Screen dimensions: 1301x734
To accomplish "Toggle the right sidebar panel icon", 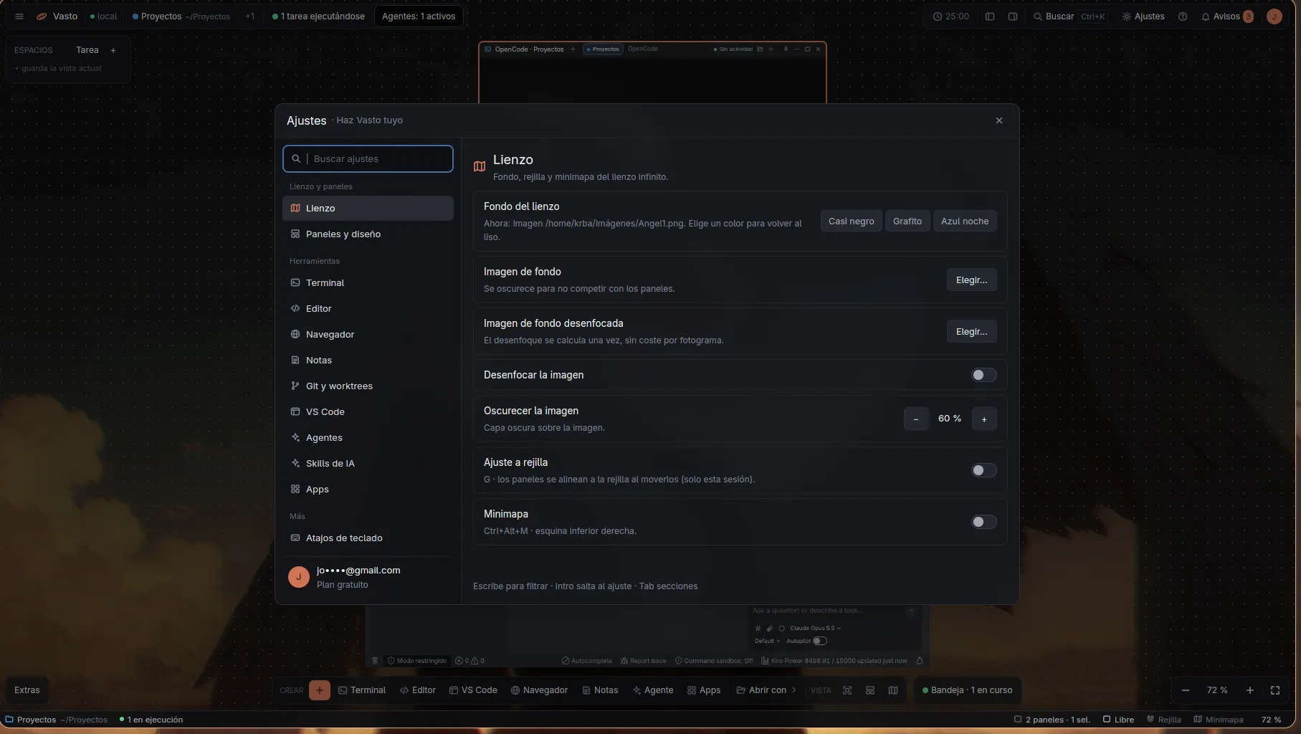I will point(1013,16).
